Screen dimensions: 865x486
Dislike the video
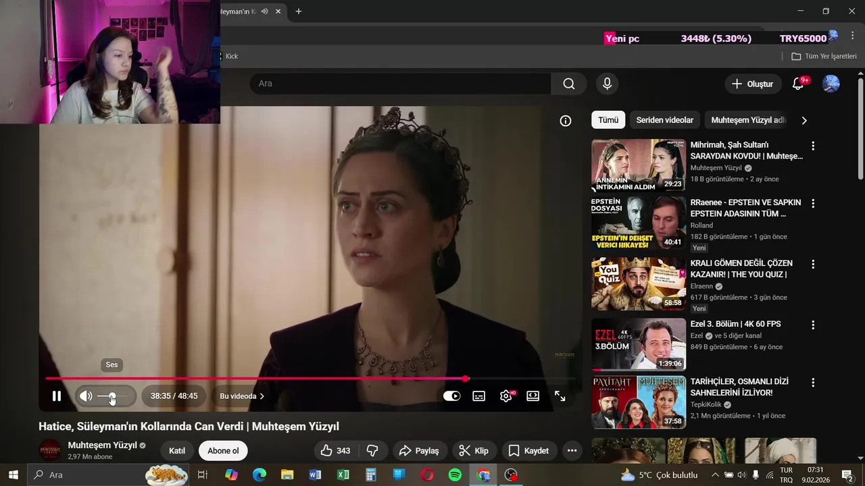372,451
